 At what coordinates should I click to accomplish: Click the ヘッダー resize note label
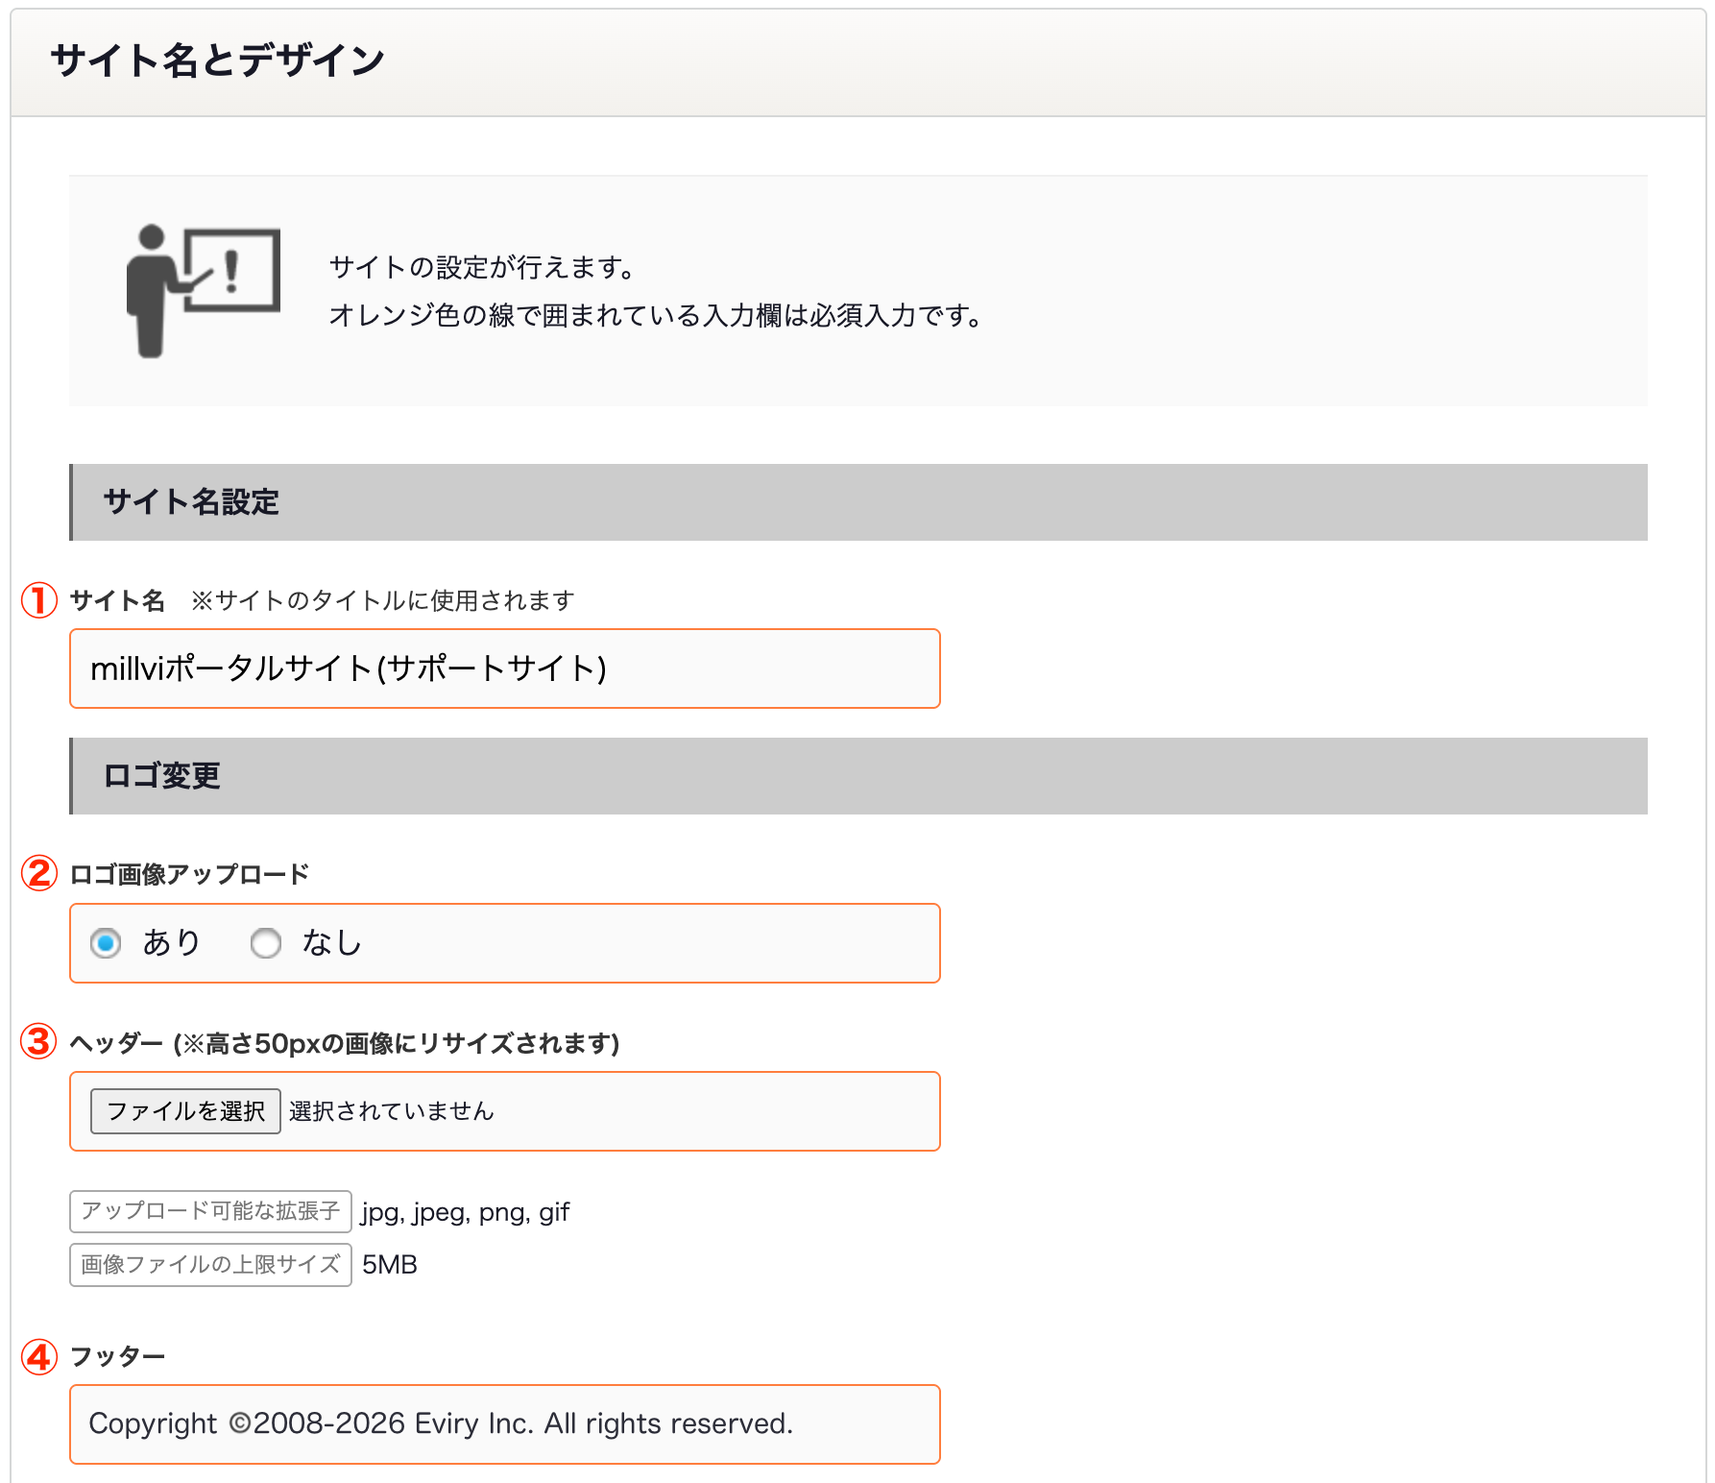click(x=345, y=1043)
